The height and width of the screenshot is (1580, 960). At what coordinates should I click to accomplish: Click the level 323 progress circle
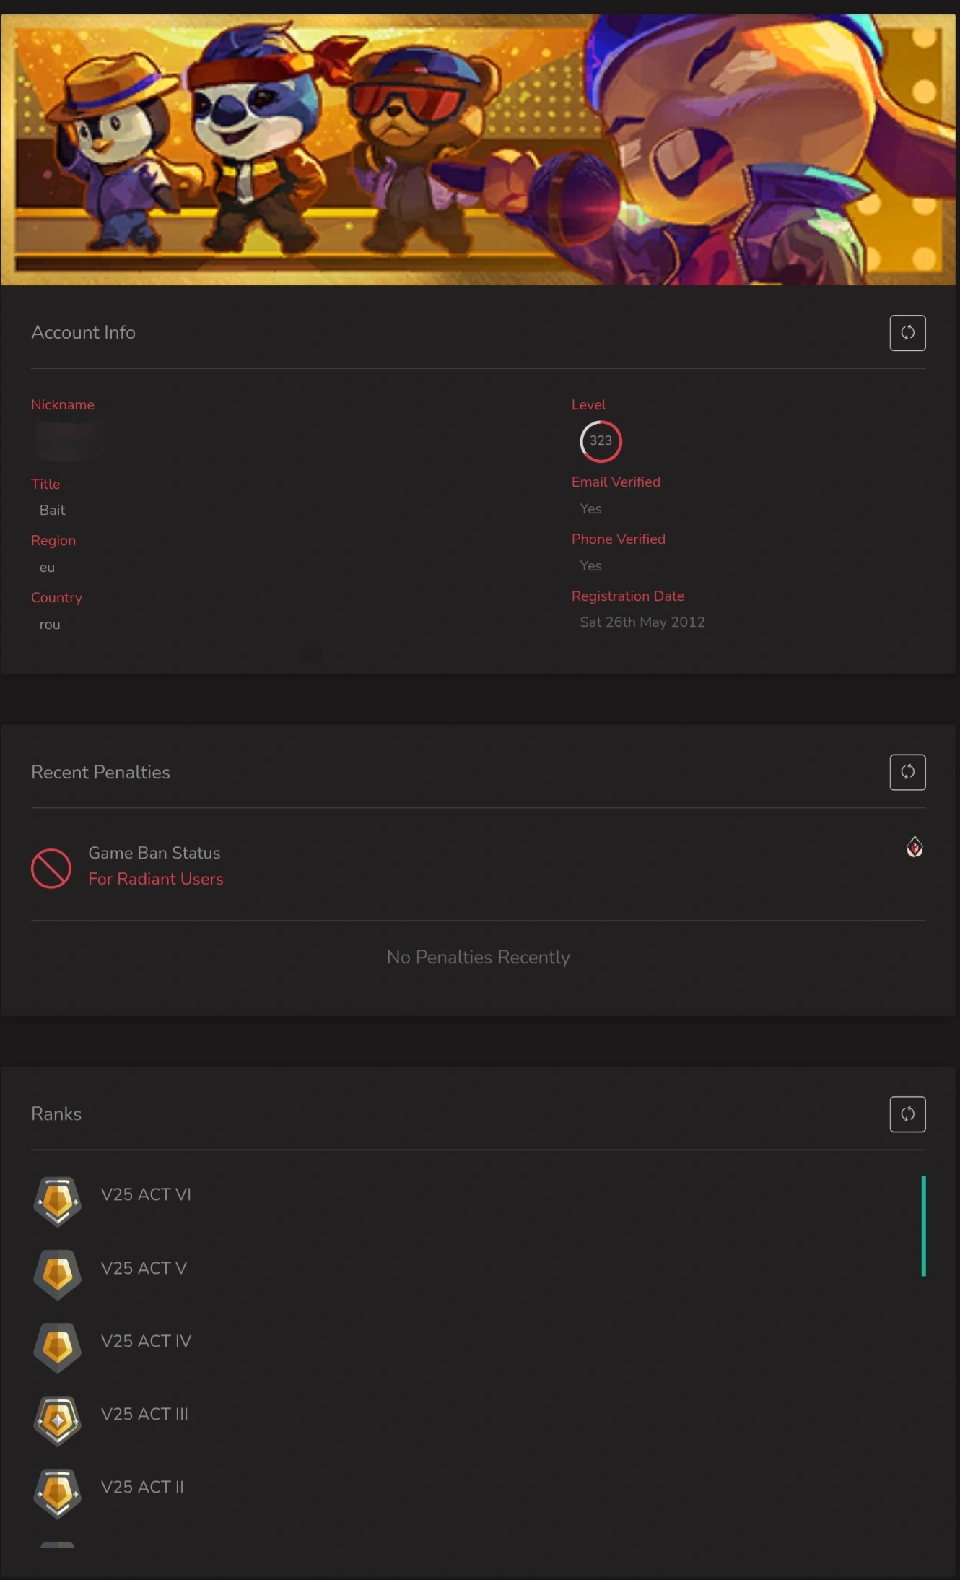[x=601, y=440]
